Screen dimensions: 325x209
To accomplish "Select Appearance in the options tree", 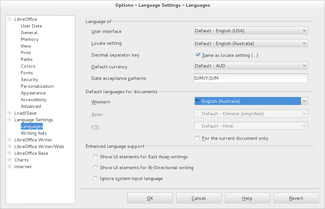I will pos(33,93).
